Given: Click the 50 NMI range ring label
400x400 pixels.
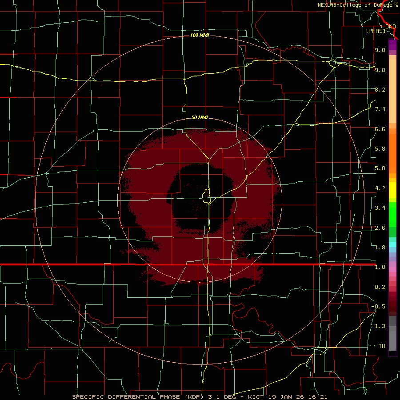Looking at the screenshot, I should click(x=200, y=117).
